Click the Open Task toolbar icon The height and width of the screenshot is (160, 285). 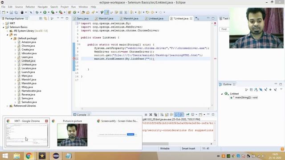(x=88, y=12)
